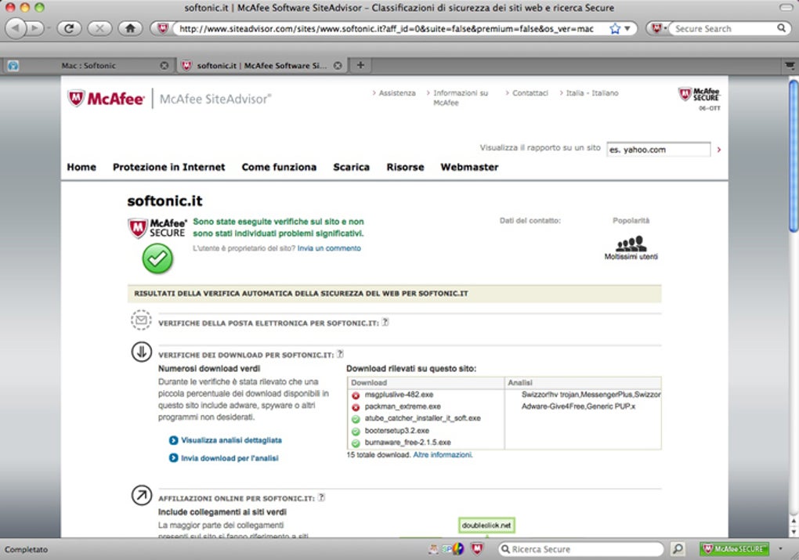Click the Download column header
The width and height of the screenshot is (799, 560).
(426, 383)
